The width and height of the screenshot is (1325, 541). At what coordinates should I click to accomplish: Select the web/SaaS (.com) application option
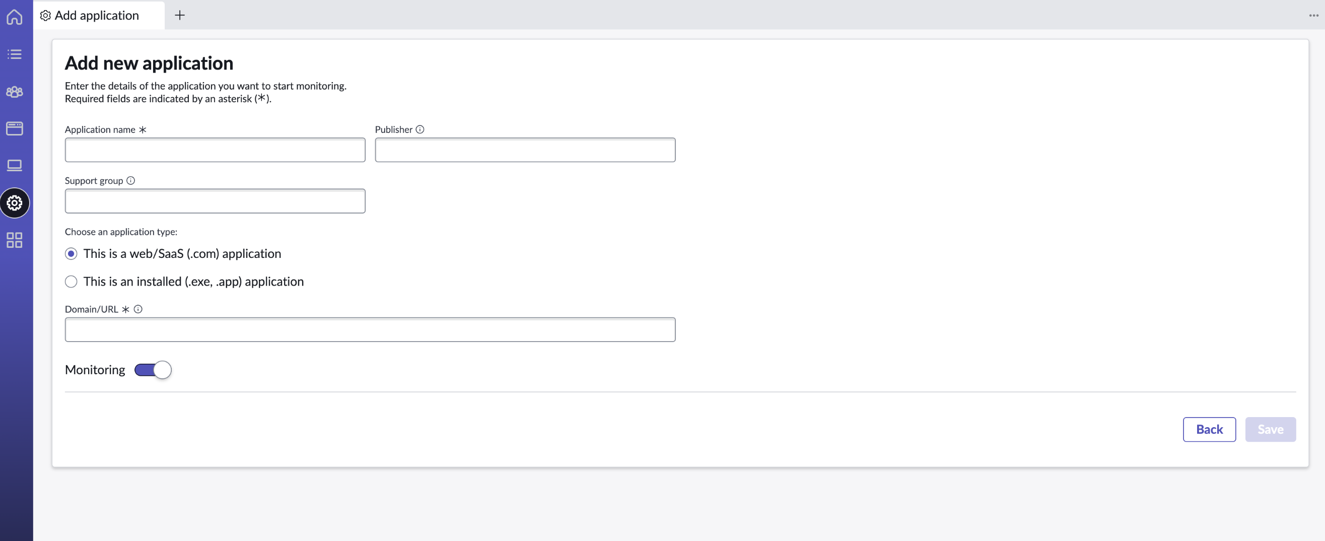[71, 253]
